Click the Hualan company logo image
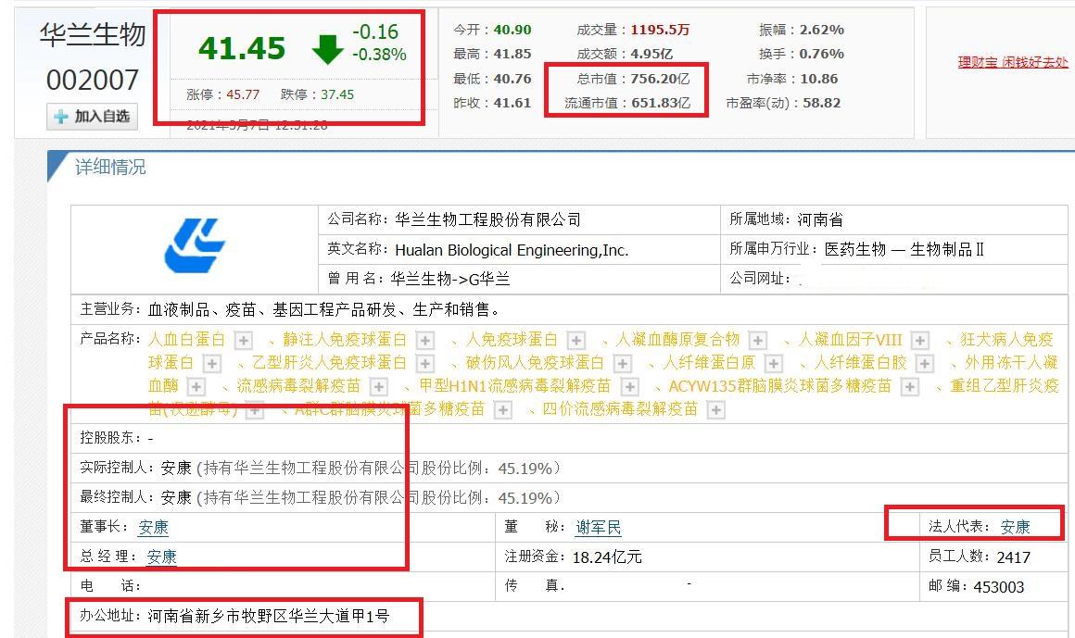 coord(195,245)
